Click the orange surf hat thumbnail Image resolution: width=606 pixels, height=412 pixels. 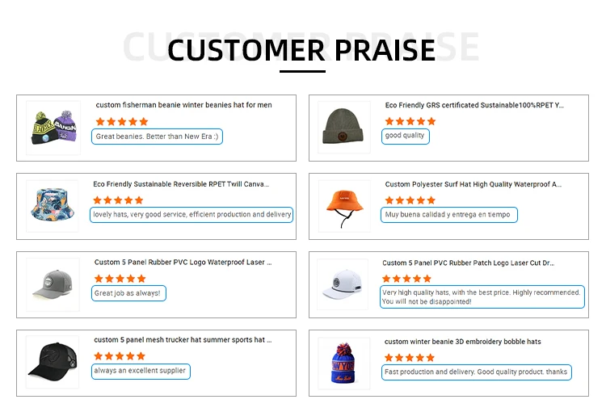point(343,207)
